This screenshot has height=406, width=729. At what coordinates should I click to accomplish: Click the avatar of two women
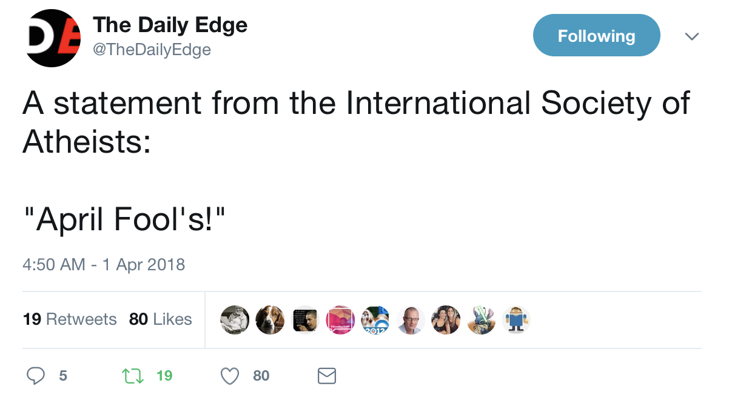click(446, 319)
